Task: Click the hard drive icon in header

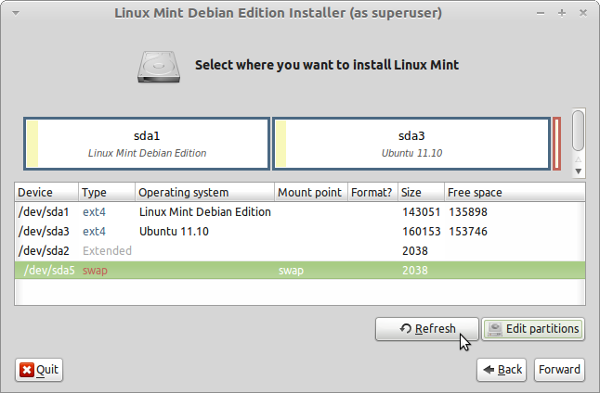Action: click(x=159, y=68)
